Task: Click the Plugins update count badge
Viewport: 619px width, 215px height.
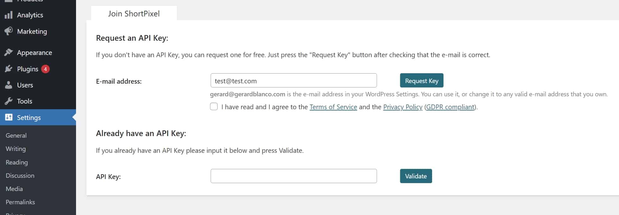Action: [x=45, y=69]
